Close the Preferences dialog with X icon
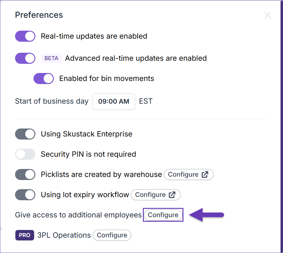Image resolution: width=283 pixels, height=253 pixels. click(267, 15)
